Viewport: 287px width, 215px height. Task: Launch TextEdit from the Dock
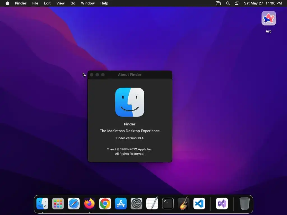[152, 203]
